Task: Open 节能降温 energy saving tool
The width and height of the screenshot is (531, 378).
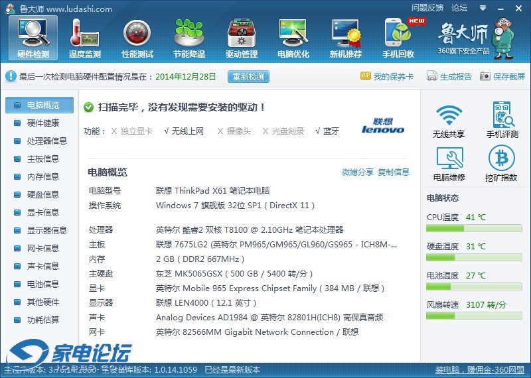Action: tap(189, 38)
